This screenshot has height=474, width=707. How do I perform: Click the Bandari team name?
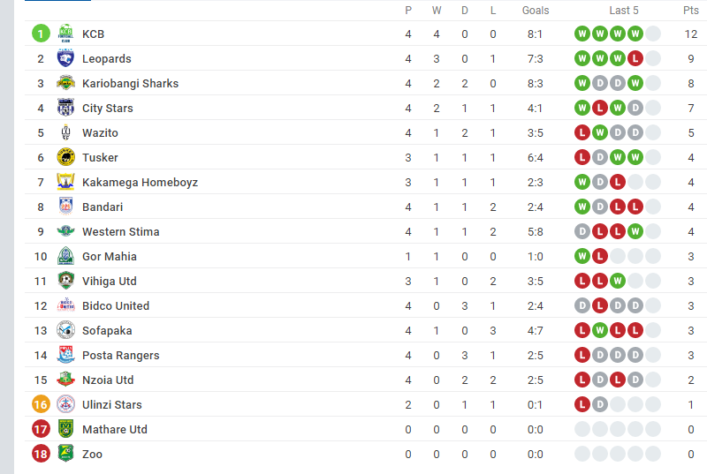pyautogui.click(x=103, y=207)
